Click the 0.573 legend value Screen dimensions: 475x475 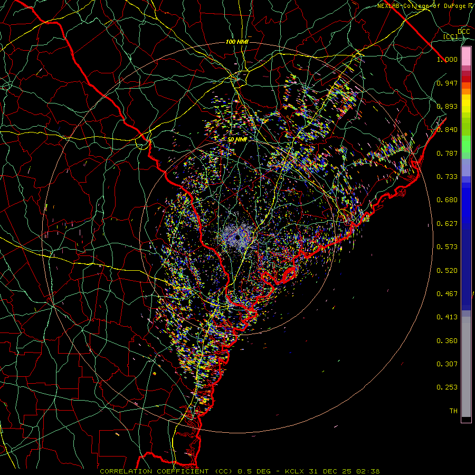click(447, 247)
